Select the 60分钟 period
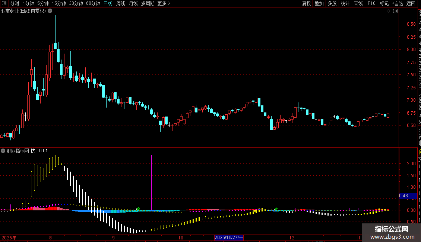 (93, 3)
